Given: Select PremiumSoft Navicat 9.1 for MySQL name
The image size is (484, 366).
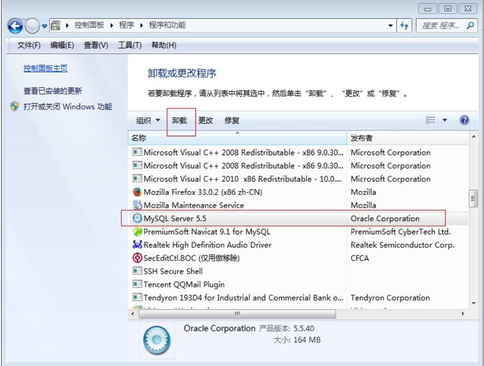Looking at the screenshot, I should point(207,232).
